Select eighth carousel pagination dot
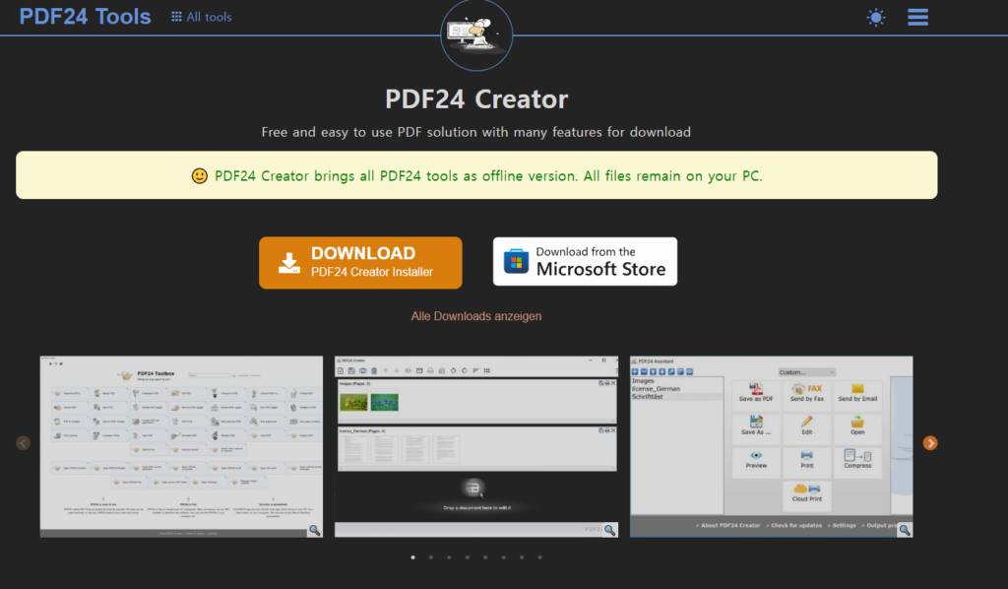1008x589 pixels. pos(540,557)
